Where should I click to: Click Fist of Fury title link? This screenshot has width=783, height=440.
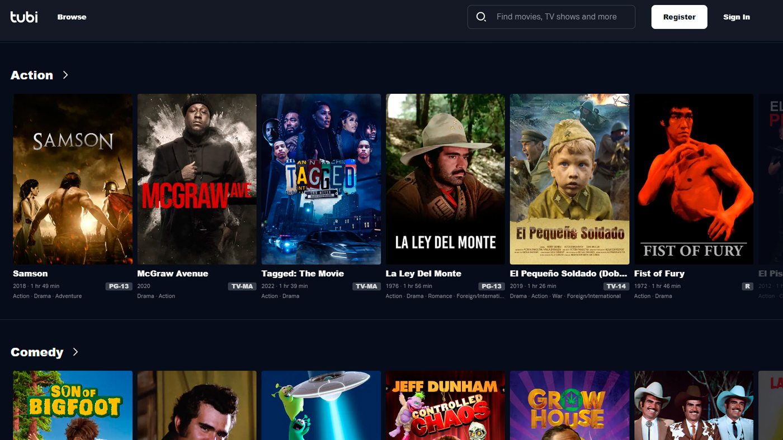tap(659, 274)
